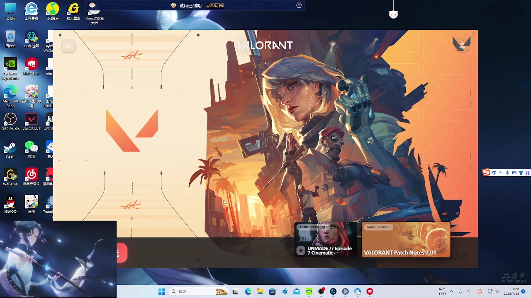
Task: Open File Explorer from the taskbar
Action: coord(260,291)
